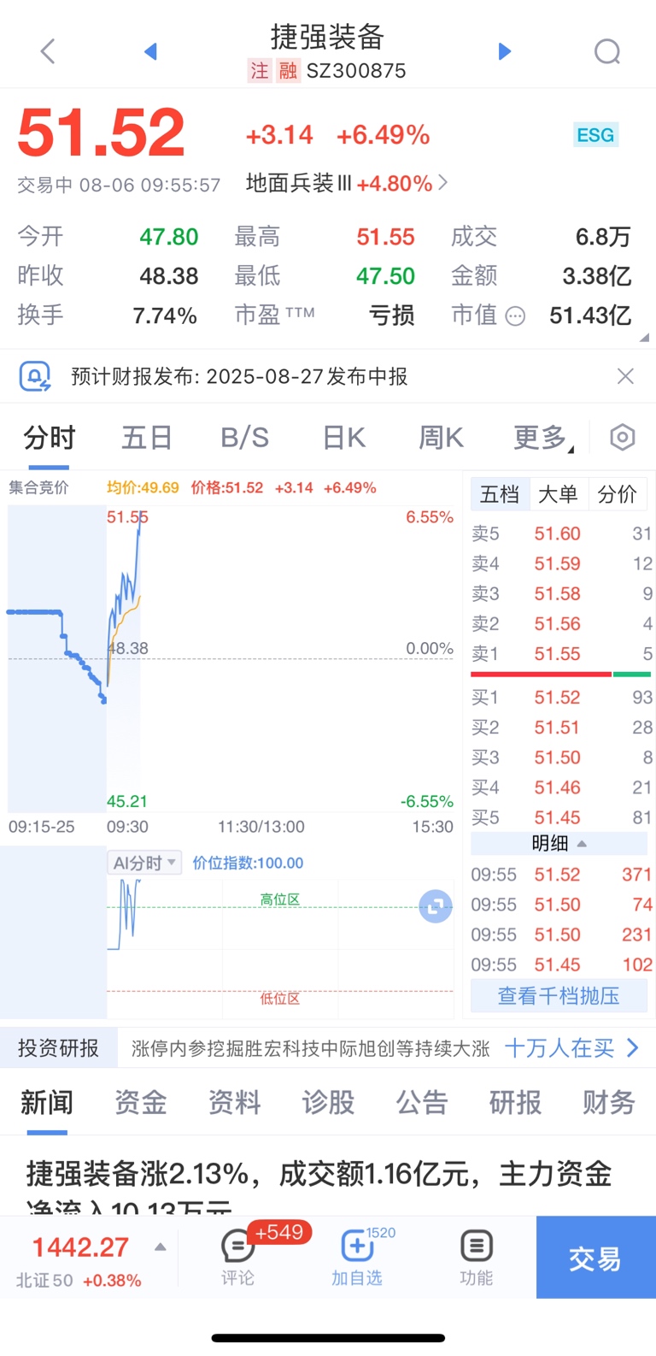Switch order book to 大单 view
The image size is (656, 1356).
558,494
